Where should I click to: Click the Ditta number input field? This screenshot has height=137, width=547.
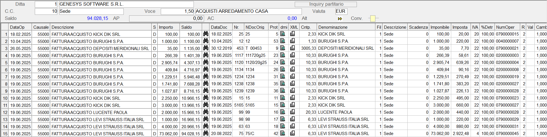46,4
